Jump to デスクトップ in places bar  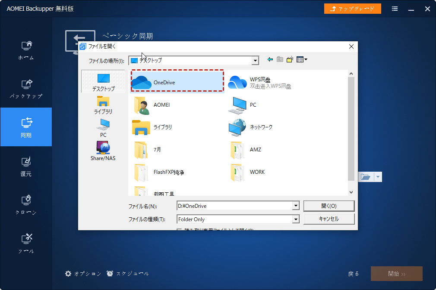pyautogui.click(x=103, y=81)
